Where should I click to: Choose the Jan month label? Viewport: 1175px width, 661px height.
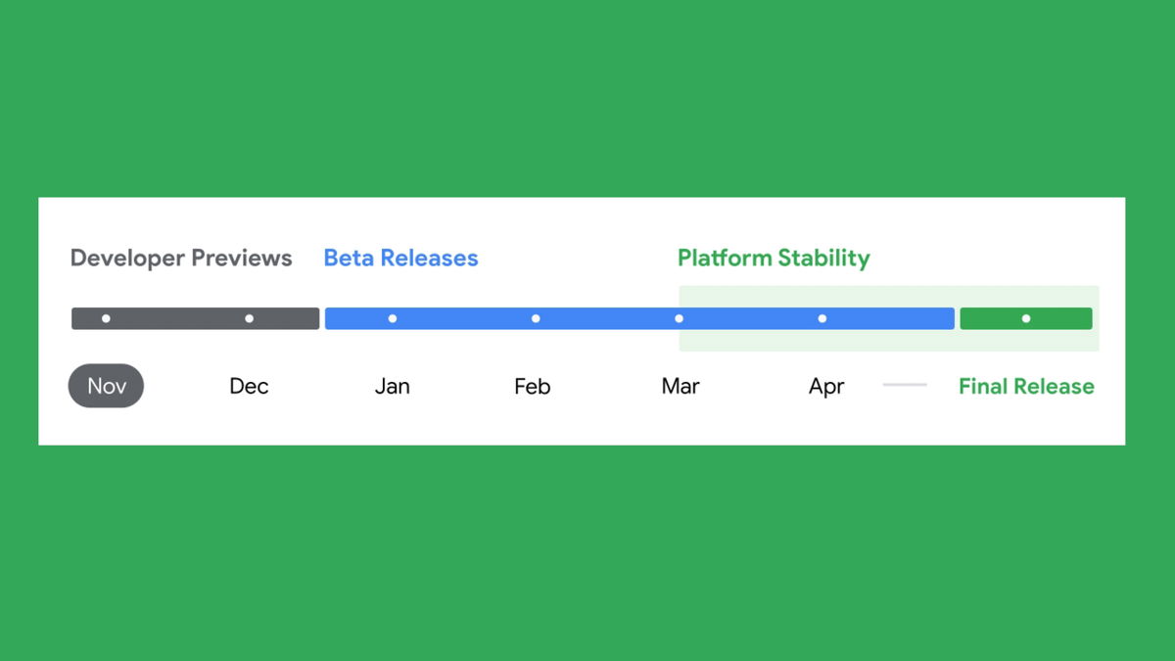coord(392,386)
